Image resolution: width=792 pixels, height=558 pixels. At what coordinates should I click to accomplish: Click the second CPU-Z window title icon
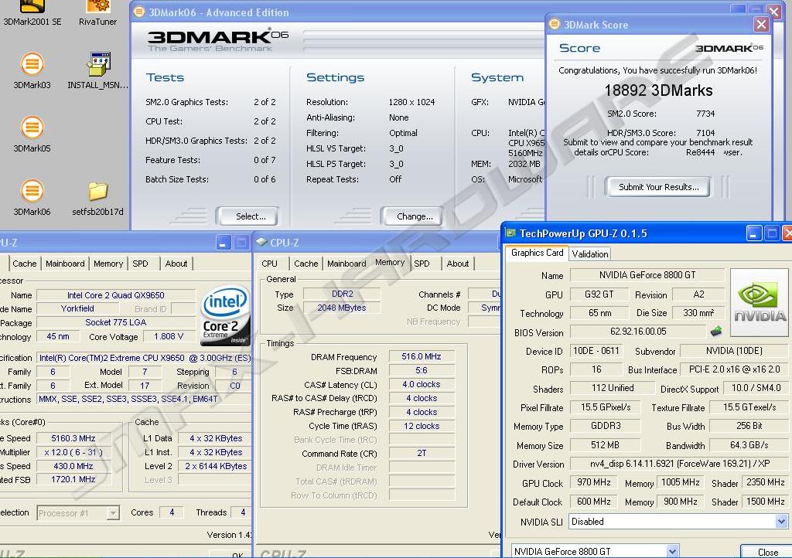pos(261,242)
